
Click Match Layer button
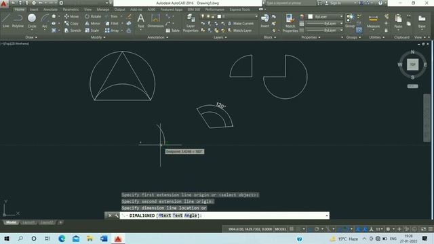coord(239,30)
